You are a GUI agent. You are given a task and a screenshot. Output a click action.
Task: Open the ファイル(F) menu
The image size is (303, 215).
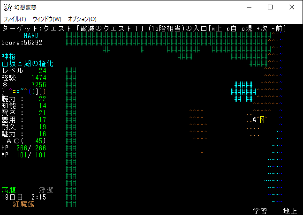pos(15,19)
